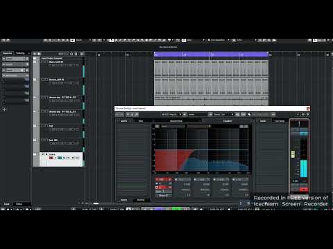Screen dimensions: 333x249
Task: Switch to the Inspector tab
Action: pos(7,53)
